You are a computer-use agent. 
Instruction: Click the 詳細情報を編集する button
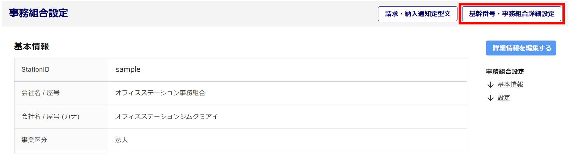click(521, 48)
